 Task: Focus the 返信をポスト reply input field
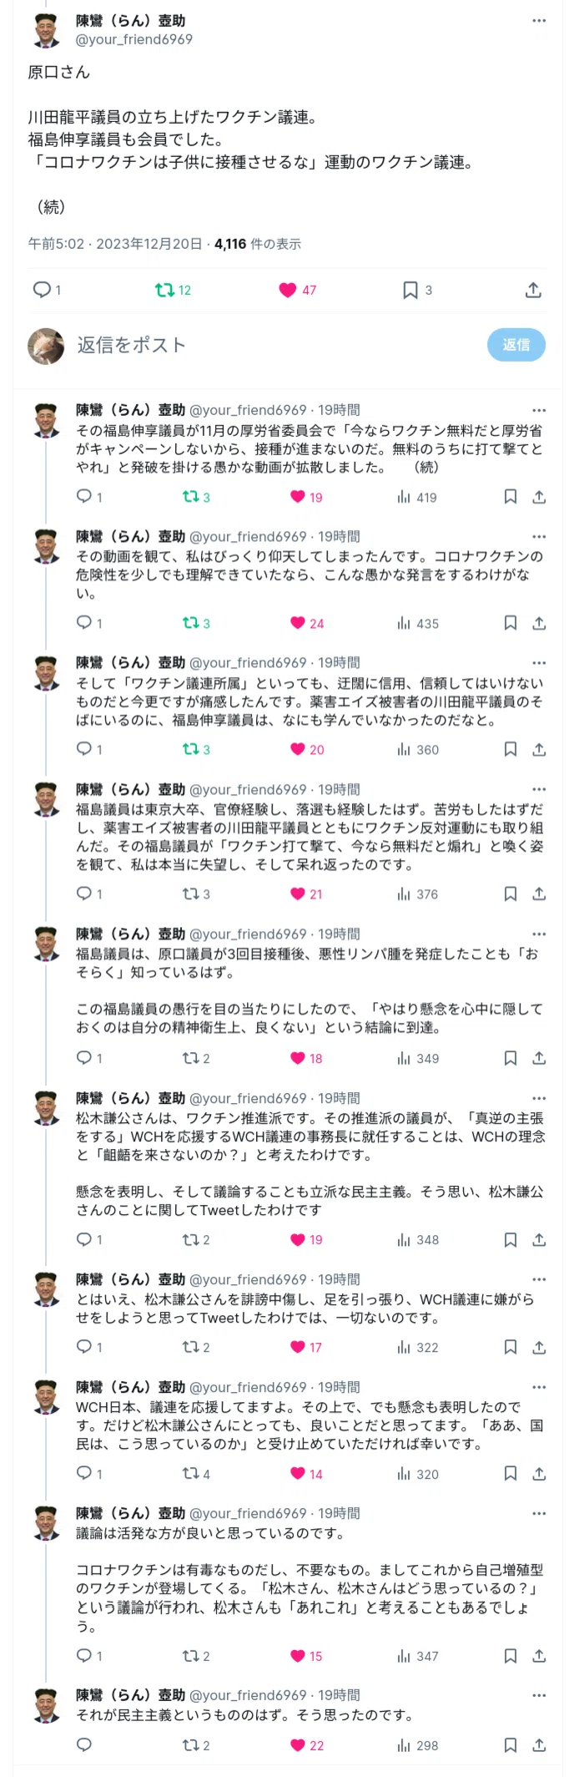[x=275, y=345]
